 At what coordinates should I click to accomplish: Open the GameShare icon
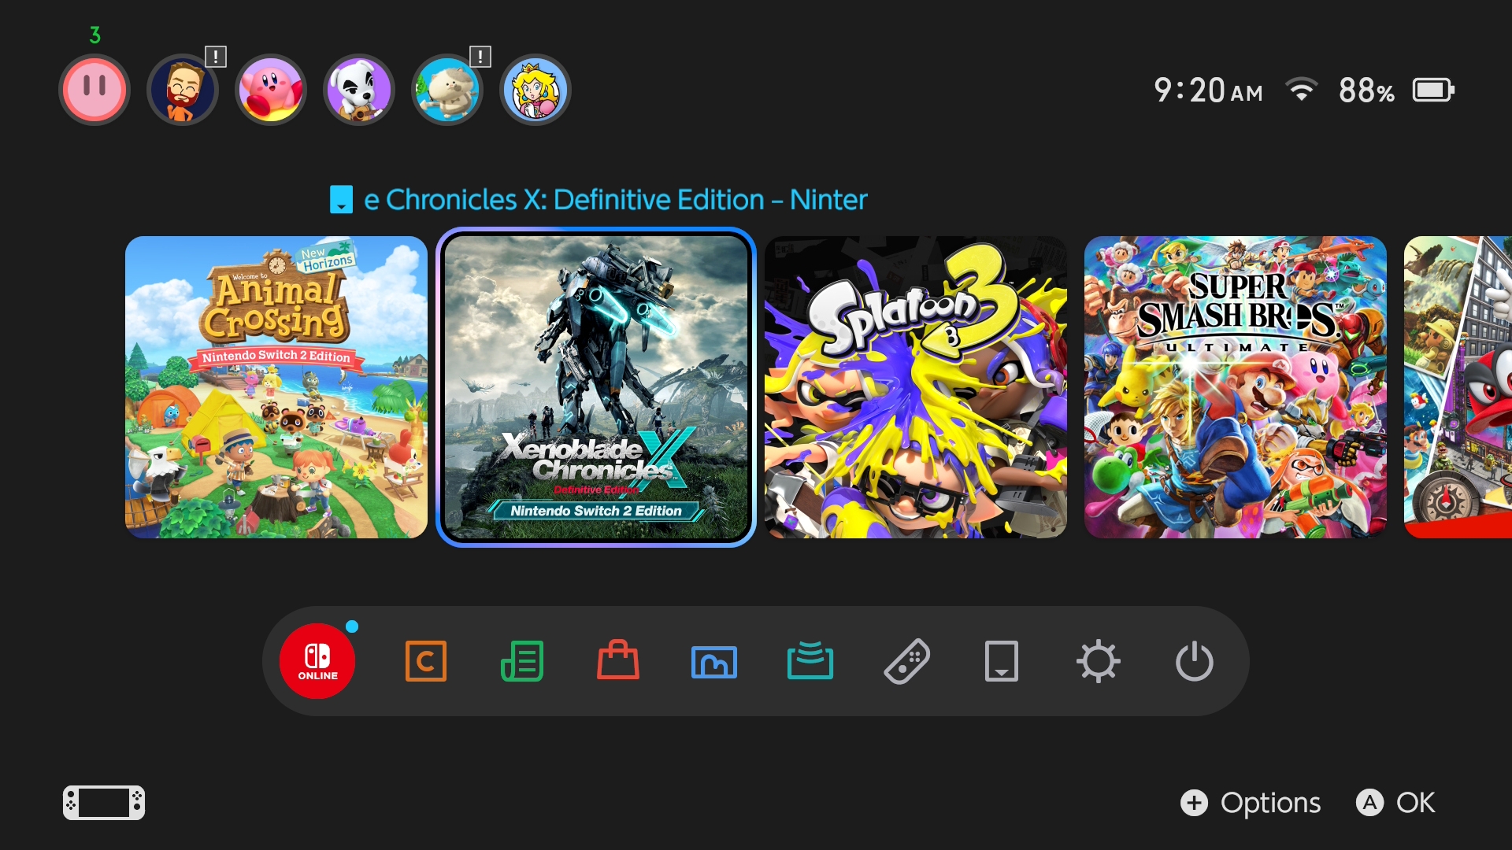pos(810,661)
